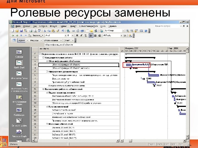Open the Справка menu

click(x=112, y=26)
